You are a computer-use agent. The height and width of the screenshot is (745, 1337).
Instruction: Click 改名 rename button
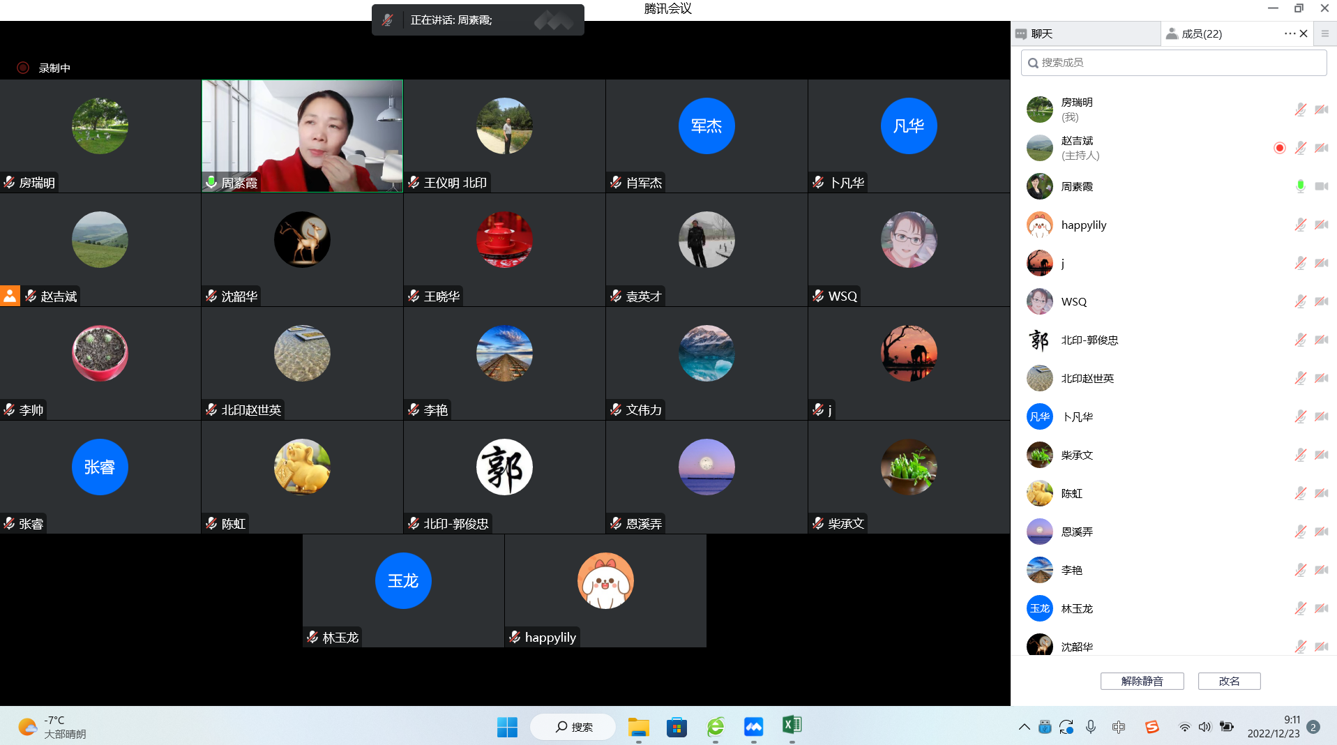pyautogui.click(x=1229, y=681)
